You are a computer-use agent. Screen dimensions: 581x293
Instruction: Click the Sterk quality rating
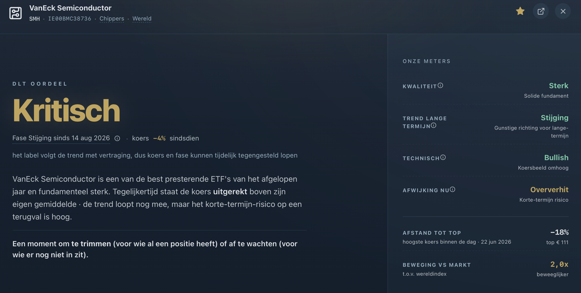pyautogui.click(x=559, y=86)
